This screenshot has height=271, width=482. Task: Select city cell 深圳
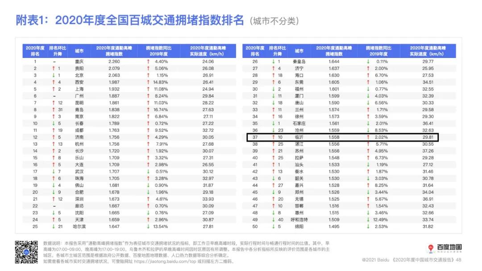79,199
